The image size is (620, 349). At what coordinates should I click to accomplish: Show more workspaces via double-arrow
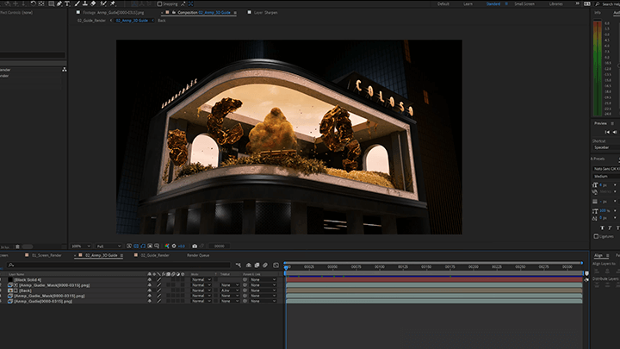[x=577, y=4]
